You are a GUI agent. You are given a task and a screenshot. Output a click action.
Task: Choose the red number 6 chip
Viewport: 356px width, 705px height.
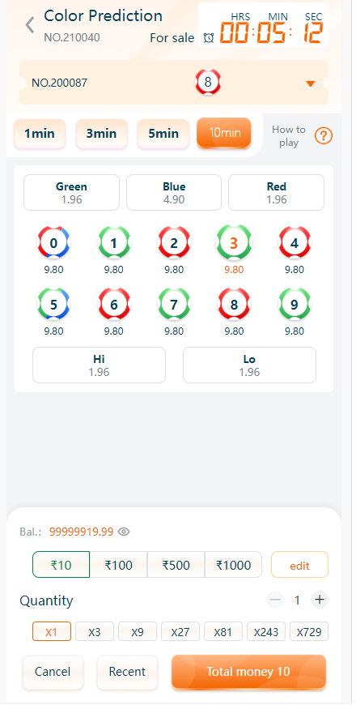point(113,305)
